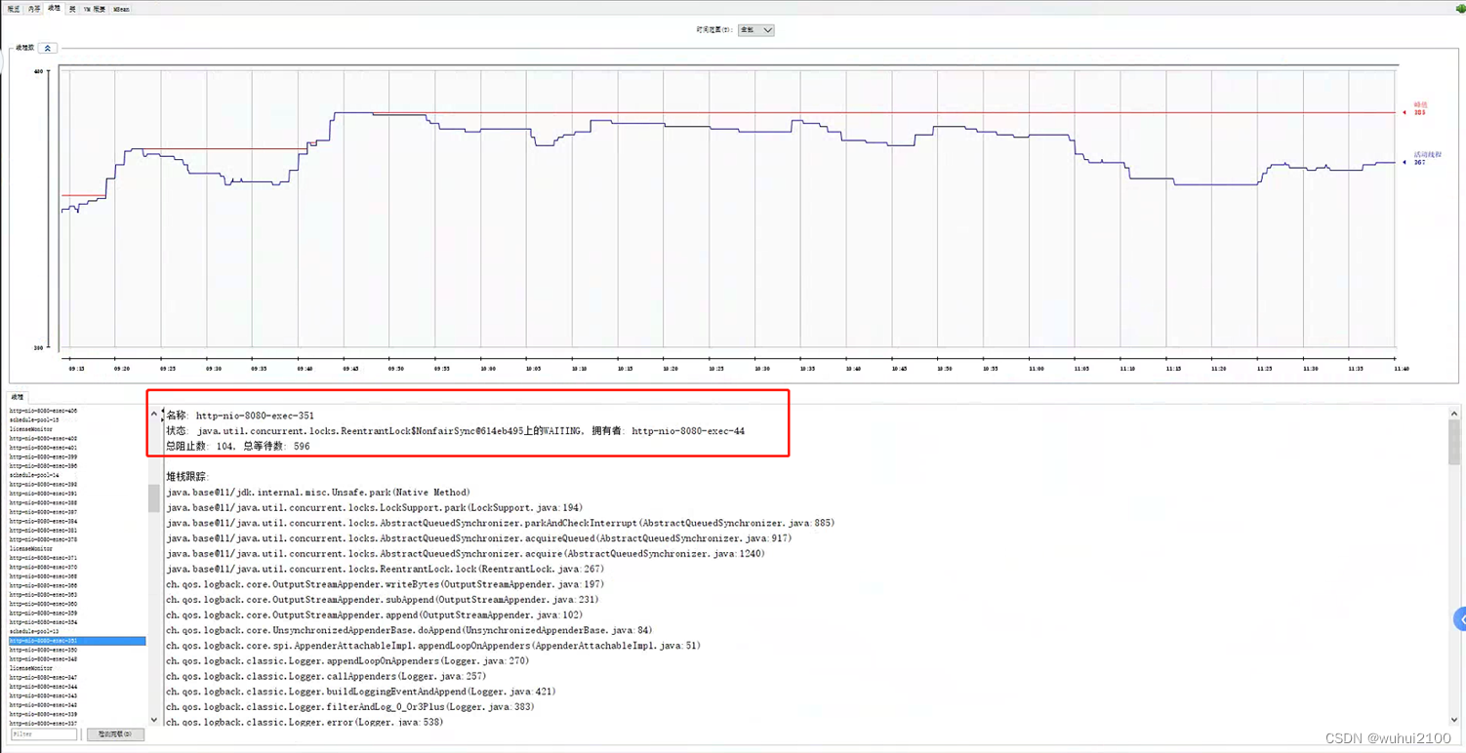
Task: Select thread http-nio-8080-exec-381
Action: pos(43,530)
